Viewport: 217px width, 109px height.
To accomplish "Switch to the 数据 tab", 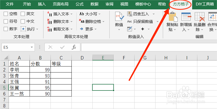I will (x=94, y=4).
